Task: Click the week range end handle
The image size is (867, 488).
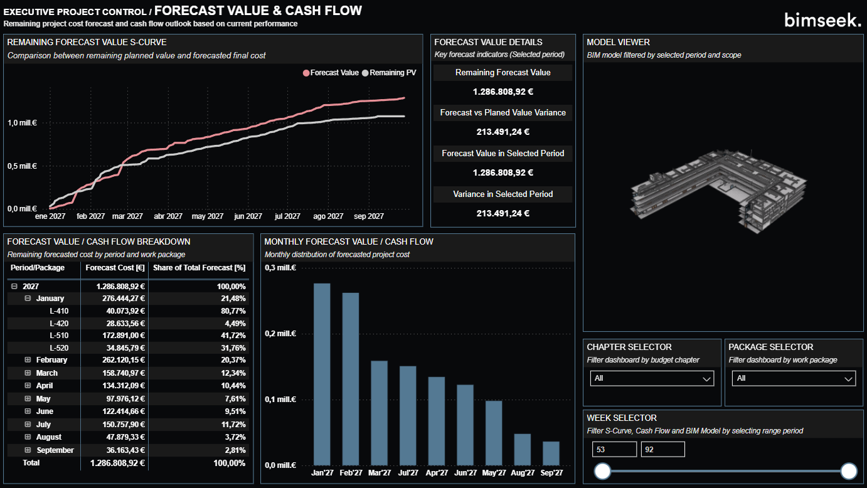Action: [849, 471]
